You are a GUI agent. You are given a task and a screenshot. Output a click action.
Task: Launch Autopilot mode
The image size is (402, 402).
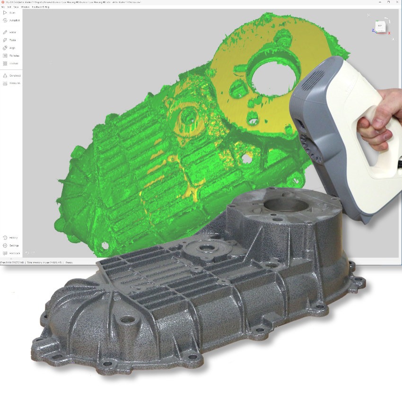point(9,21)
